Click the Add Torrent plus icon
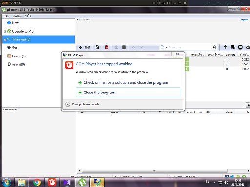Image resolution: width=250 pixels, height=187 pixels. [80, 47]
